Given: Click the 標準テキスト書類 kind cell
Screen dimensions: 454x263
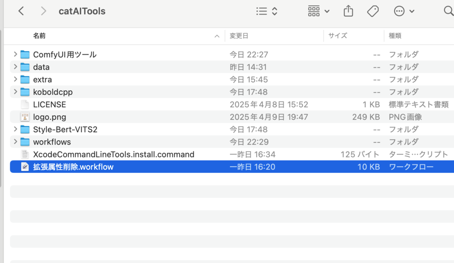Looking at the screenshot, I should (419, 104).
